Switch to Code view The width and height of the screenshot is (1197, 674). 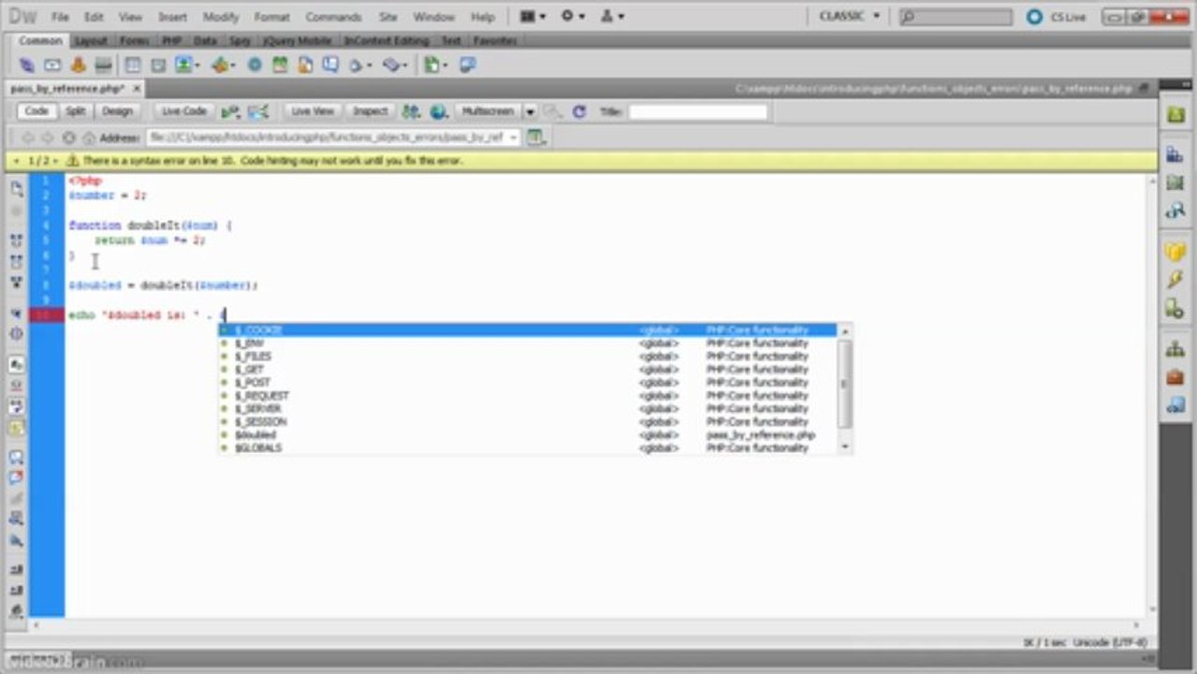tap(36, 111)
